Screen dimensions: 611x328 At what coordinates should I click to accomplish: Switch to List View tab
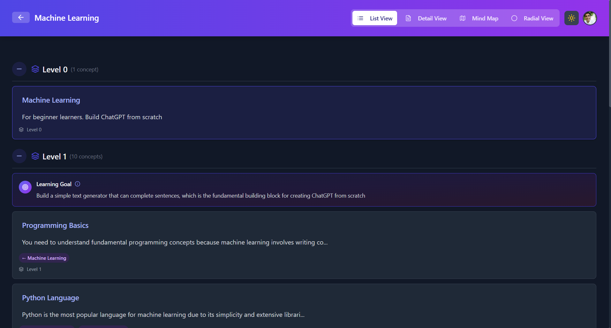coord(375,18)
